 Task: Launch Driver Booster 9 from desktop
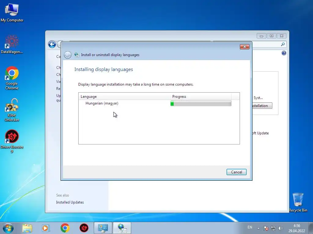[12, 141]
